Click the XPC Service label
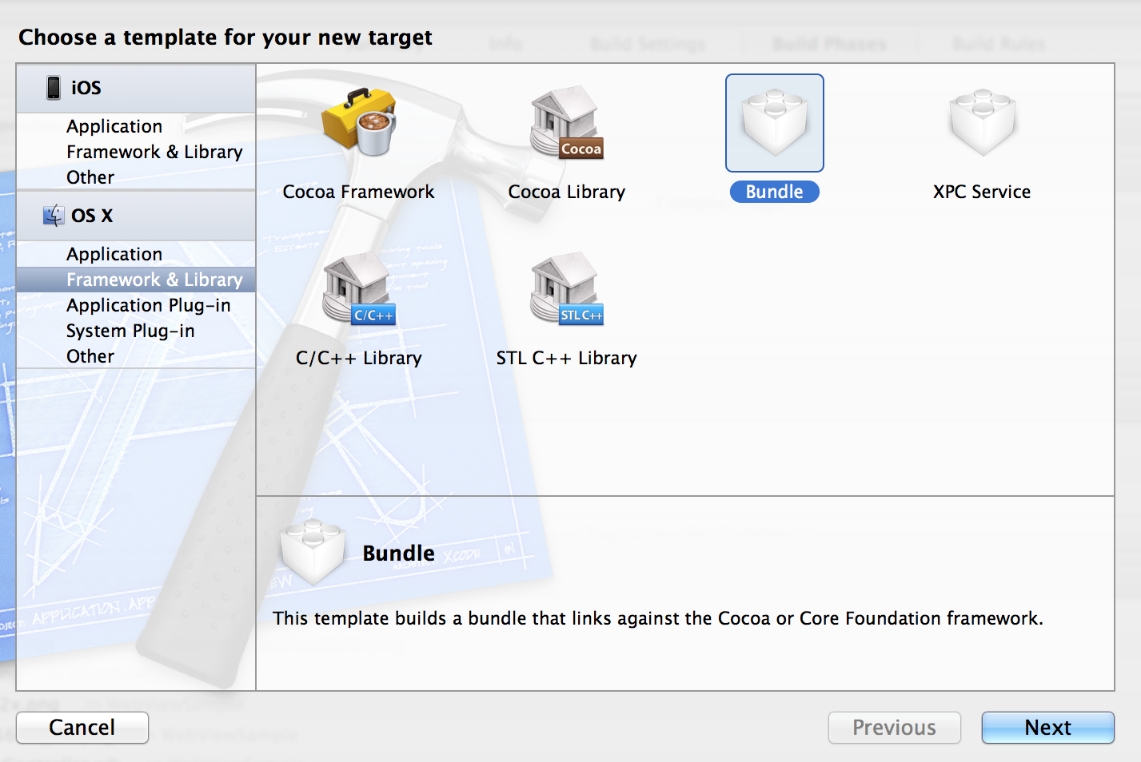Image resolution: width=1141 pixels, height=762 pixels. (982, 192)
